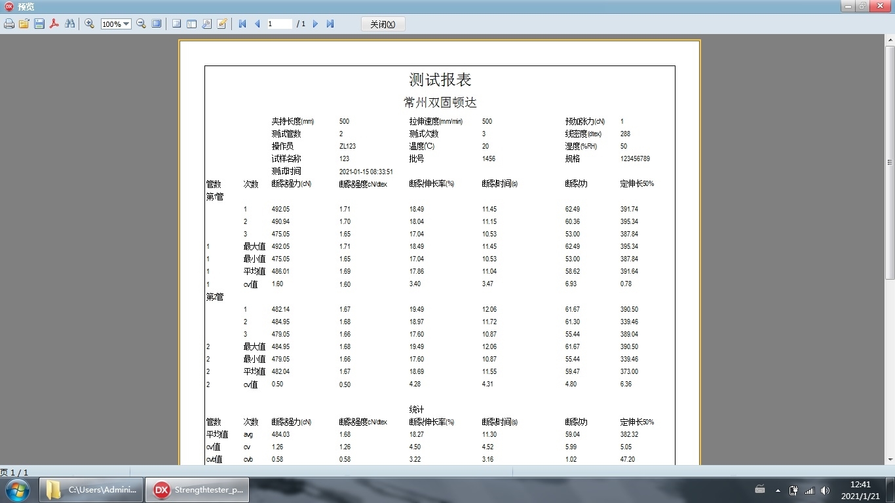Screen dimensions: 895x503
Task: Click the test time 2021-01-15 08:33:51
Action: 366,172
